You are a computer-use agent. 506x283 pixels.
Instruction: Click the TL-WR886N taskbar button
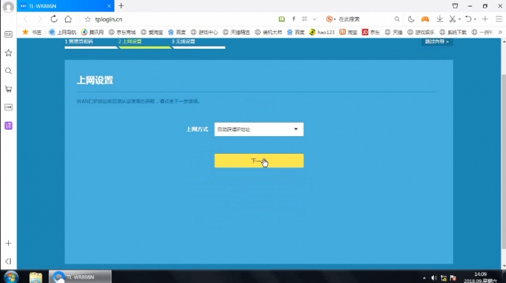coord(80,277)
